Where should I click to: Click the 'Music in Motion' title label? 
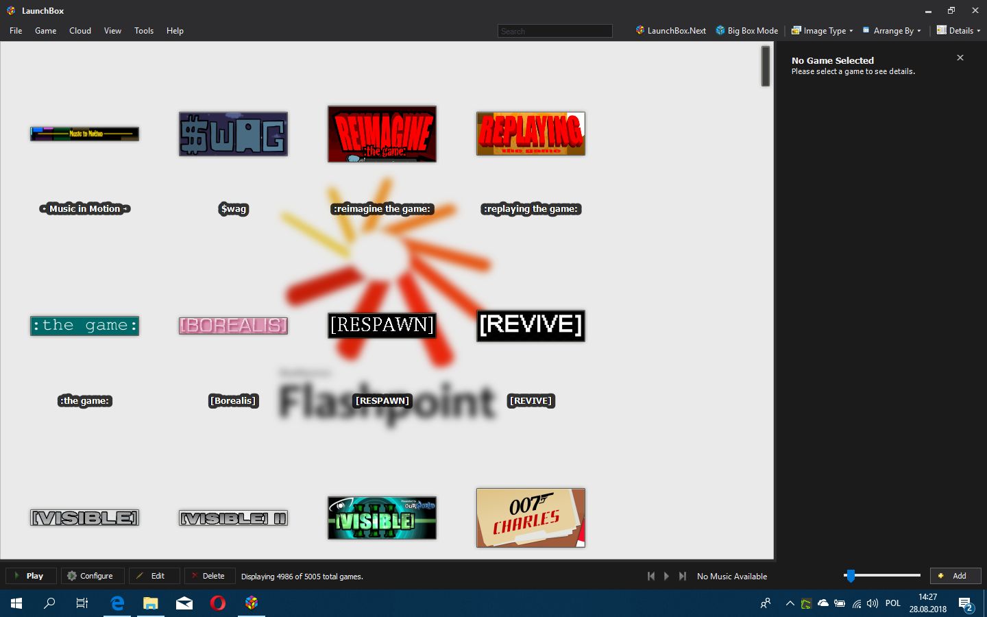pyautogui.click(x=84, y=209)
